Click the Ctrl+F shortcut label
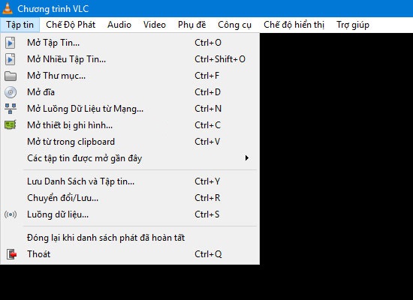 [x=206, y=76]
